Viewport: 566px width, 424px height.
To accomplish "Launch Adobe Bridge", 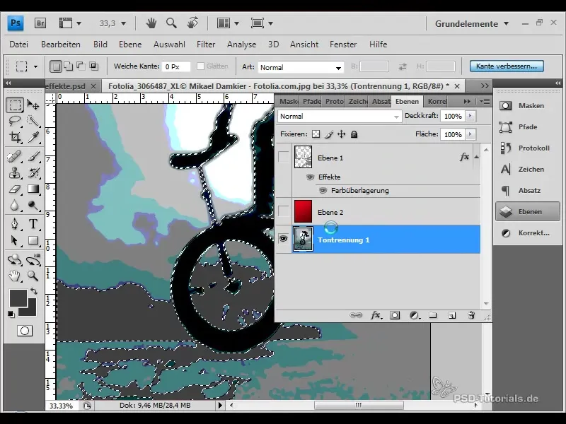I will 40,23.
